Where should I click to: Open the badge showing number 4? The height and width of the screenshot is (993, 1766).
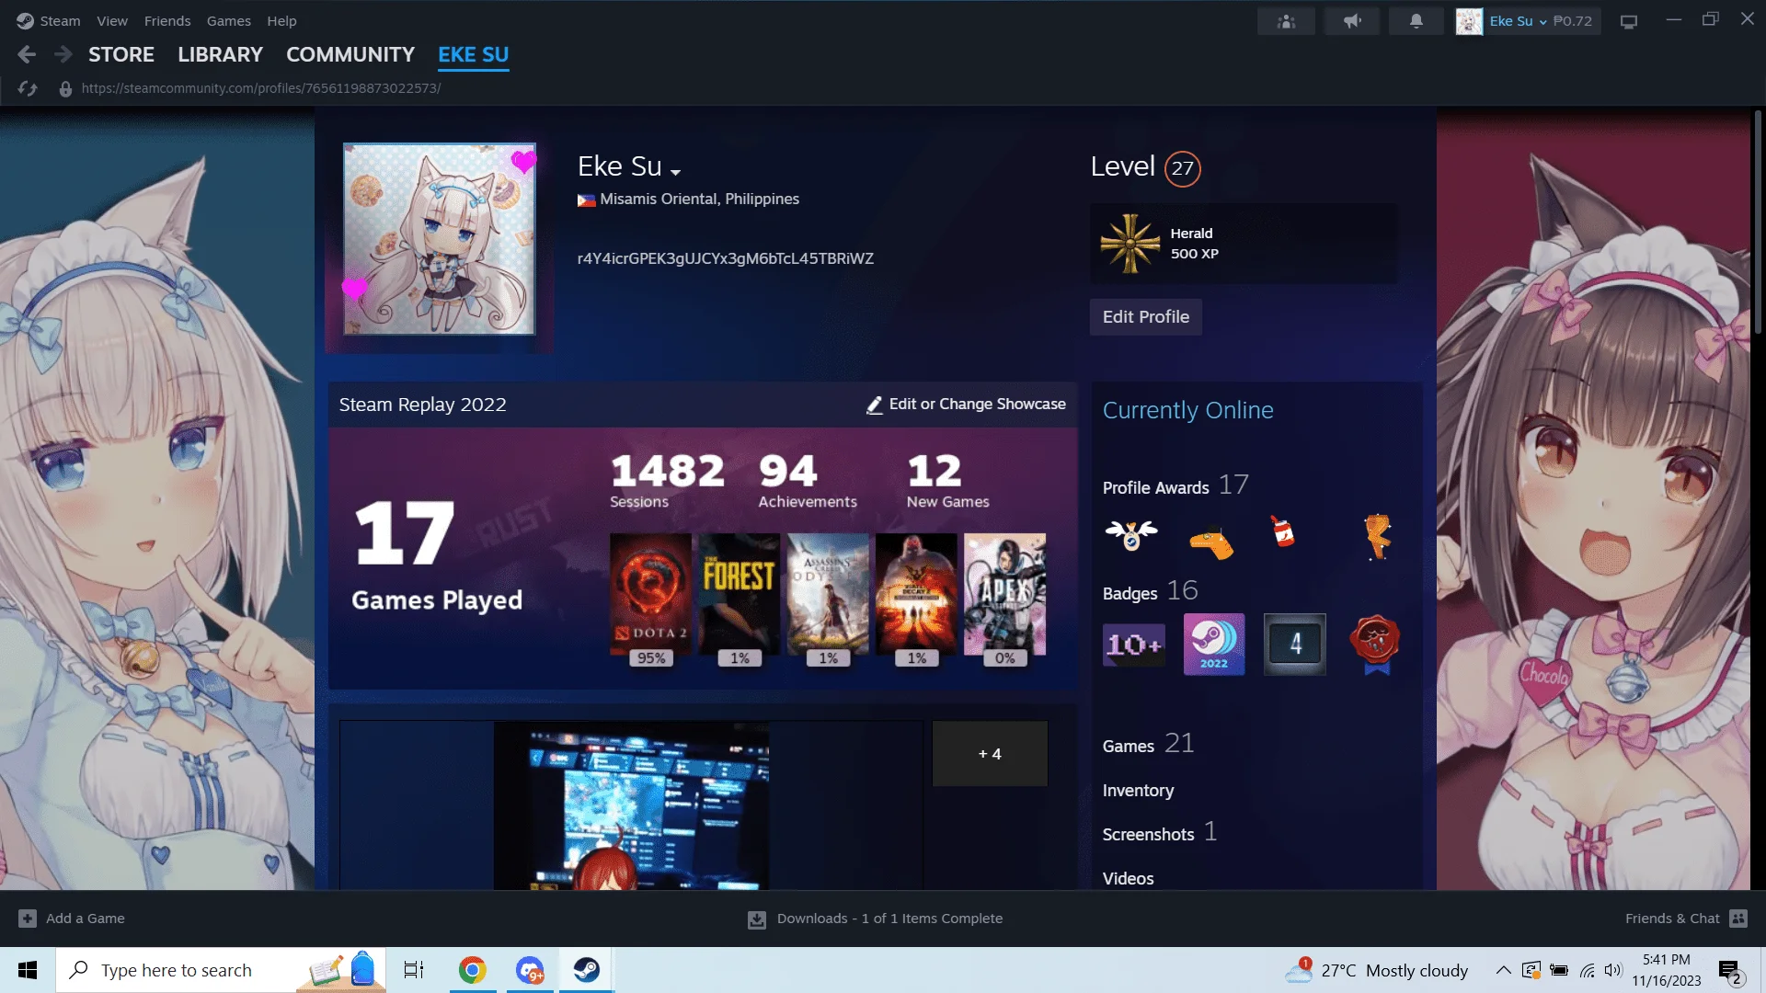1295,645
